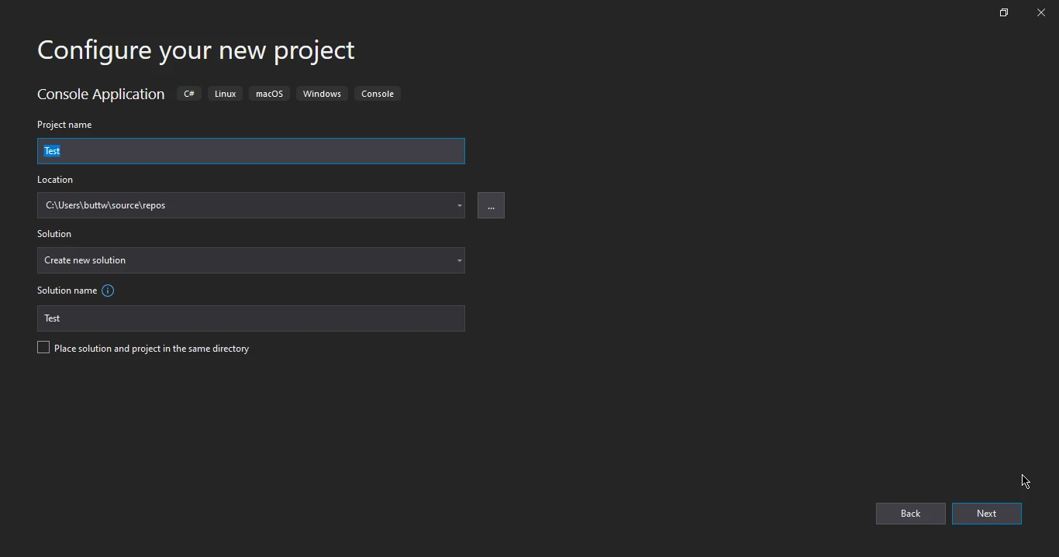Screen dimensions: 1059x557
Task: Click the C# language tag
Action: point(189,94)
